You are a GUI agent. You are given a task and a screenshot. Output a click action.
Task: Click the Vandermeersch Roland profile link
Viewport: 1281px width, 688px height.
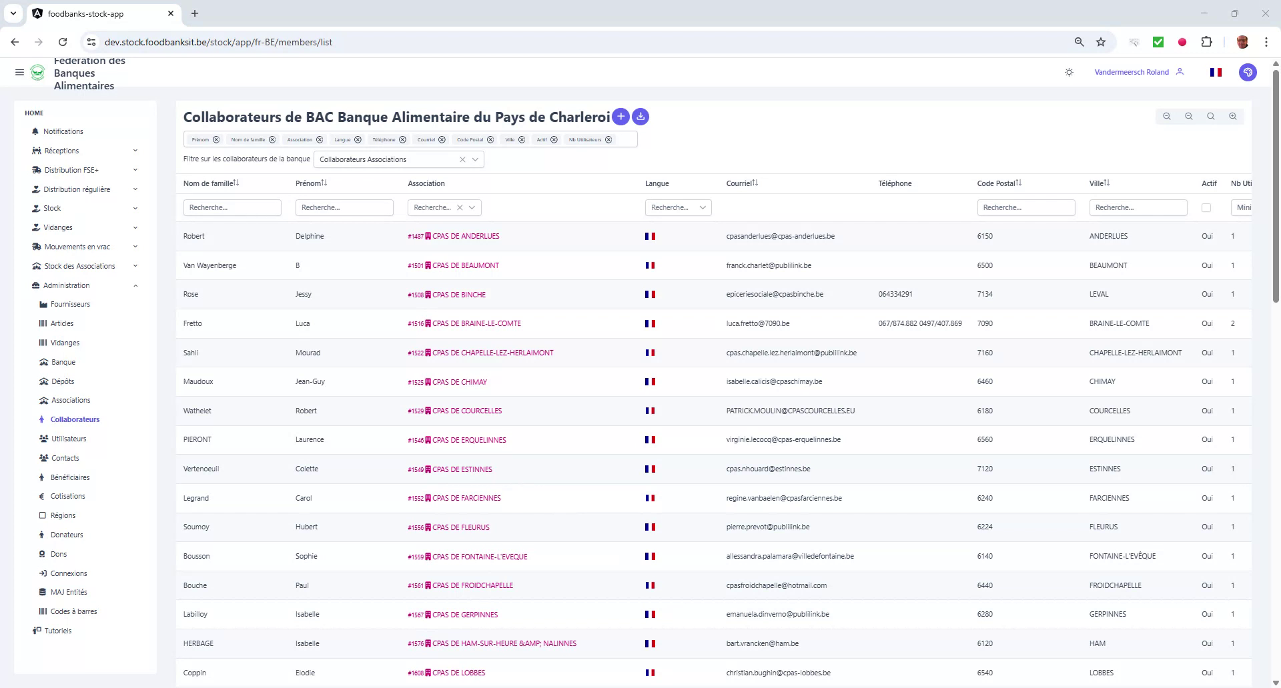pyautogui.click(x=1130, y=72)
